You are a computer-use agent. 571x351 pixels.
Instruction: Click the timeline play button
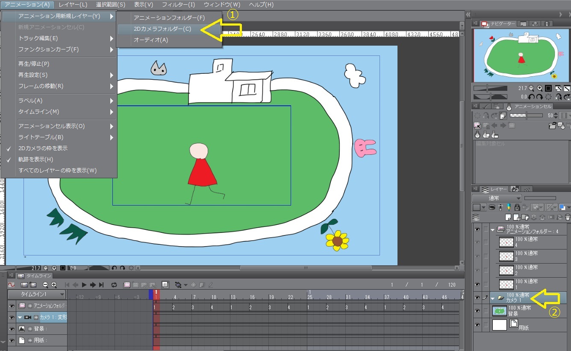[84, 285]
